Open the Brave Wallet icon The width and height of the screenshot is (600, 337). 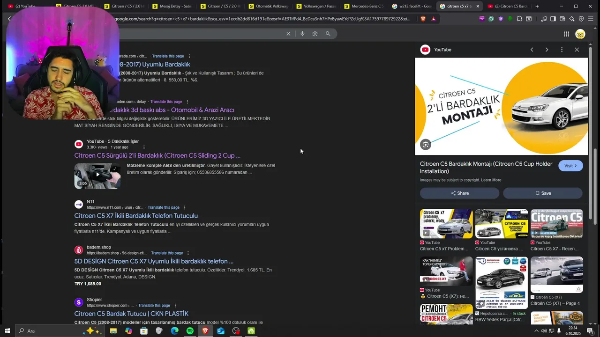(x=562, y=19)
